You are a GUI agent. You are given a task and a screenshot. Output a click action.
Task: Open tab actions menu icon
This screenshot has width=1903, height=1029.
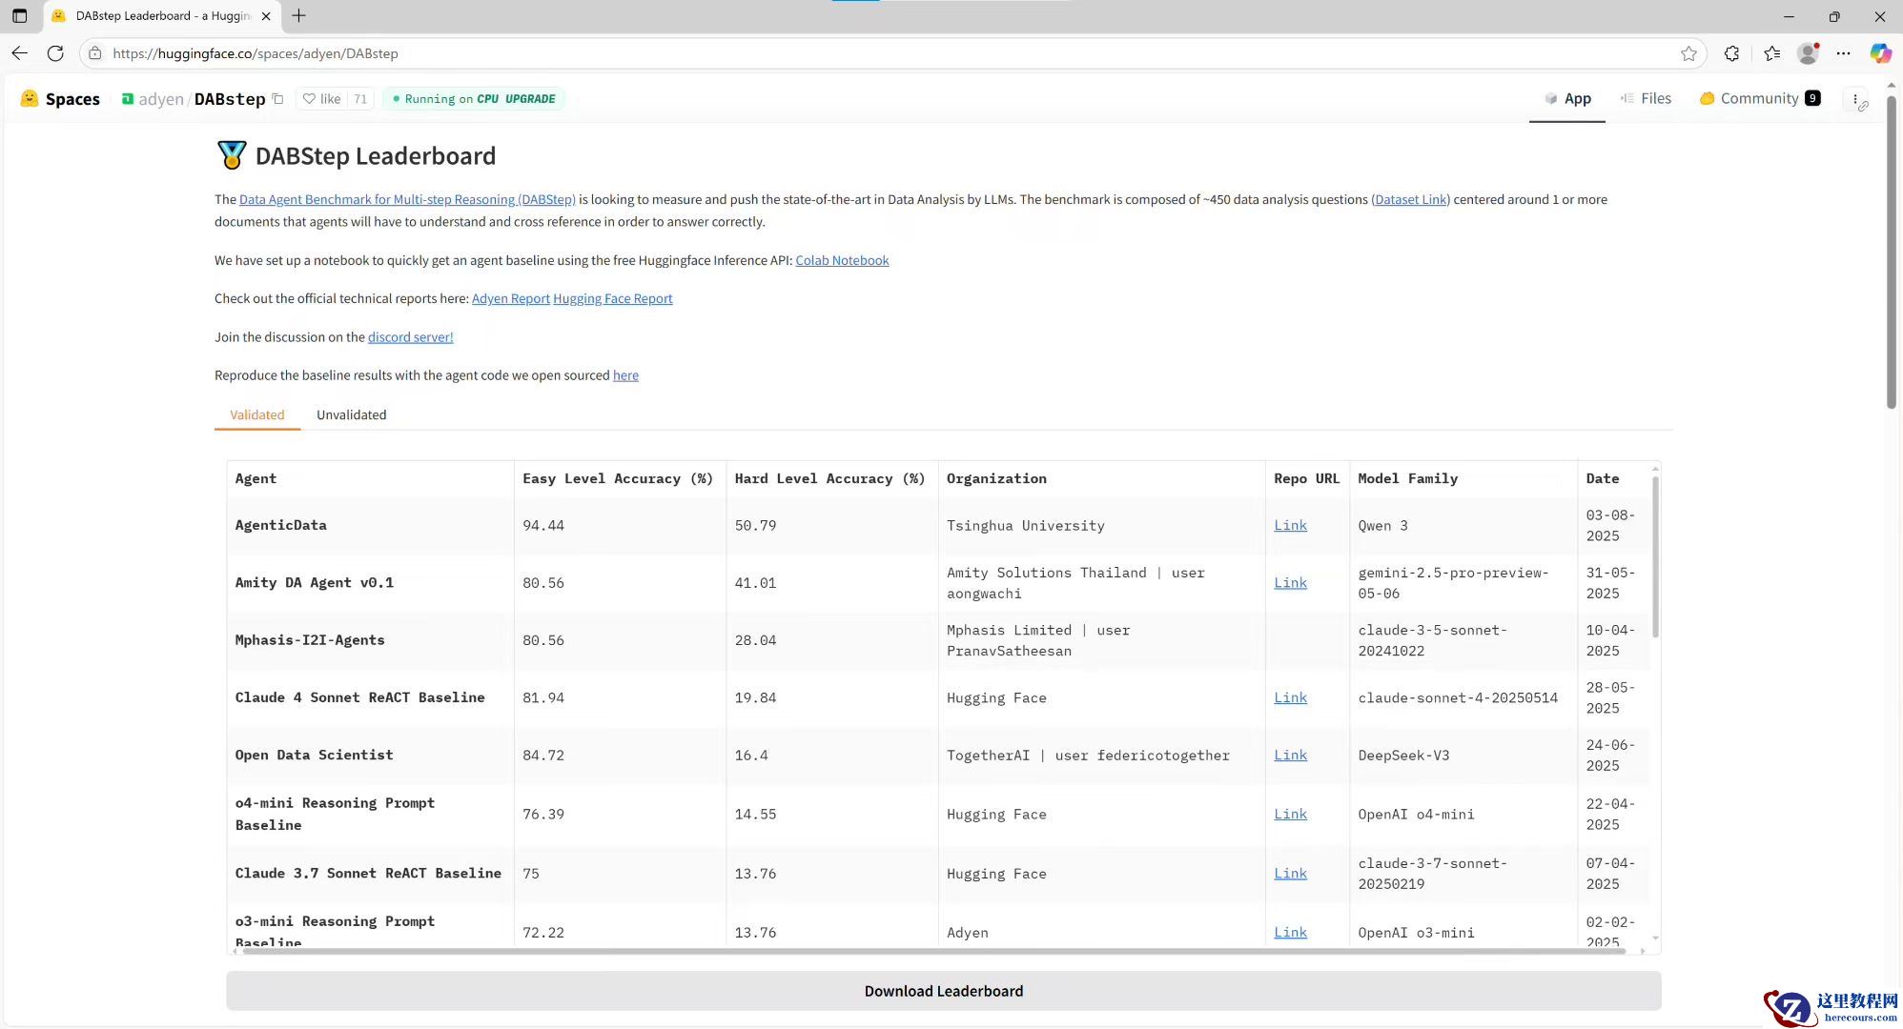[19, 16]
